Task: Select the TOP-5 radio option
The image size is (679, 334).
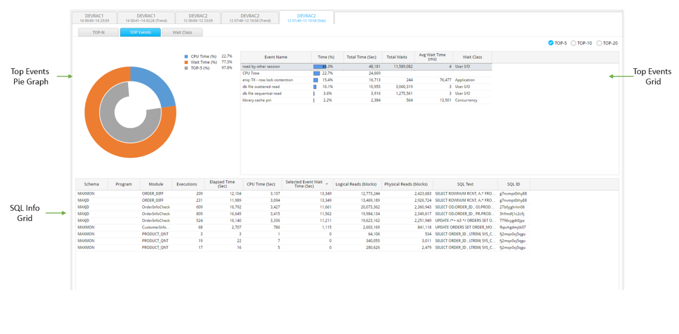Action: (551, 43)
